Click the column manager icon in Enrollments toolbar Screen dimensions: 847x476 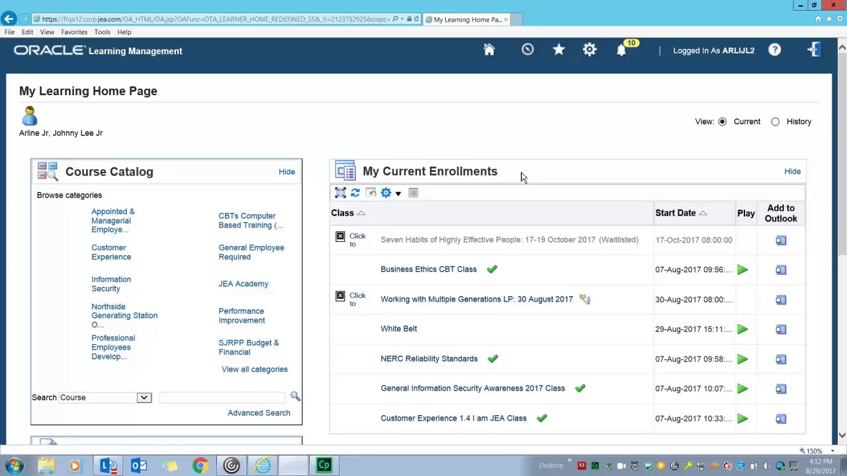point(413,192)
